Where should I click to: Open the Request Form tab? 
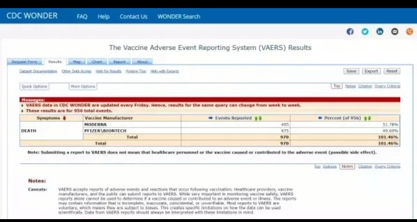click(24, 62)
